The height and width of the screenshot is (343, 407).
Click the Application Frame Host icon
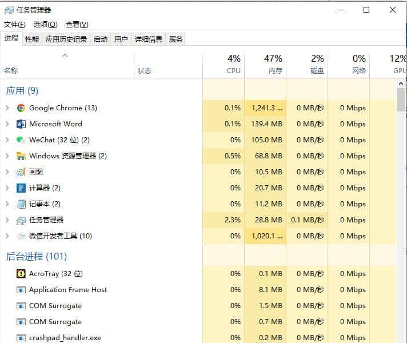(21, 290)
